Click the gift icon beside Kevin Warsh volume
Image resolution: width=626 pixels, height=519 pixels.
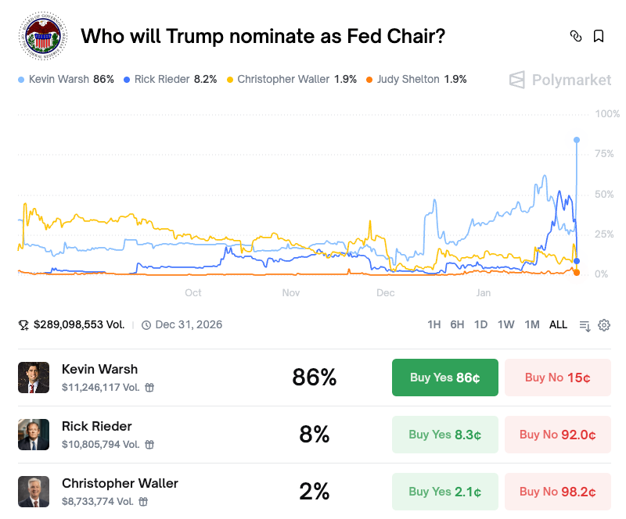tap(149, 387)
